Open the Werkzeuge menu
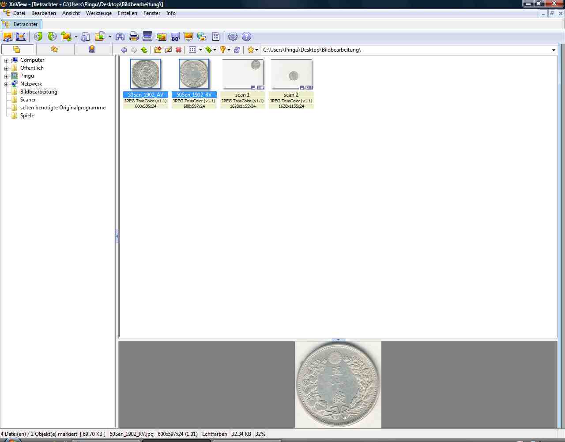 click(x=99, y=13)
